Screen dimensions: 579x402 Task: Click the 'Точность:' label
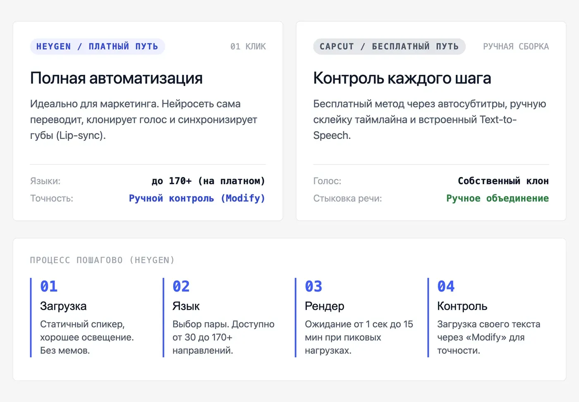[x=52, y=199]
